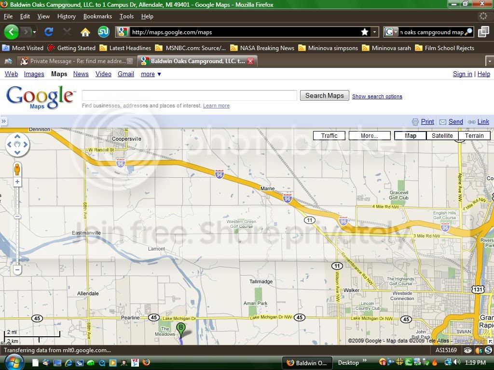The width and height of the screenshot is (494, 370).
Task: Open the View menu
Action: 43,16
